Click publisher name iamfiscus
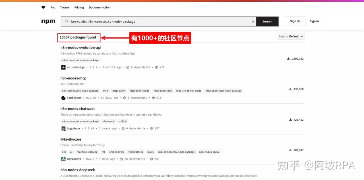Viewport: 364px width, 180px height. (74, 98)
